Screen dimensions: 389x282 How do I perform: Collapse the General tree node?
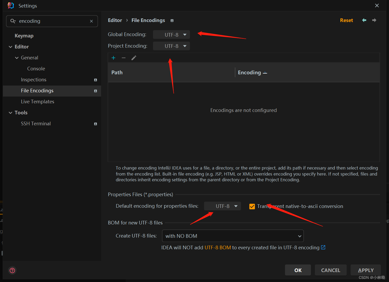pos(17,58)
